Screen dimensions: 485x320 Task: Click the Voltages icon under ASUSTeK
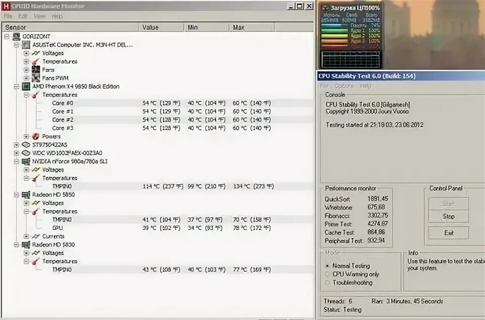(36, 53)
